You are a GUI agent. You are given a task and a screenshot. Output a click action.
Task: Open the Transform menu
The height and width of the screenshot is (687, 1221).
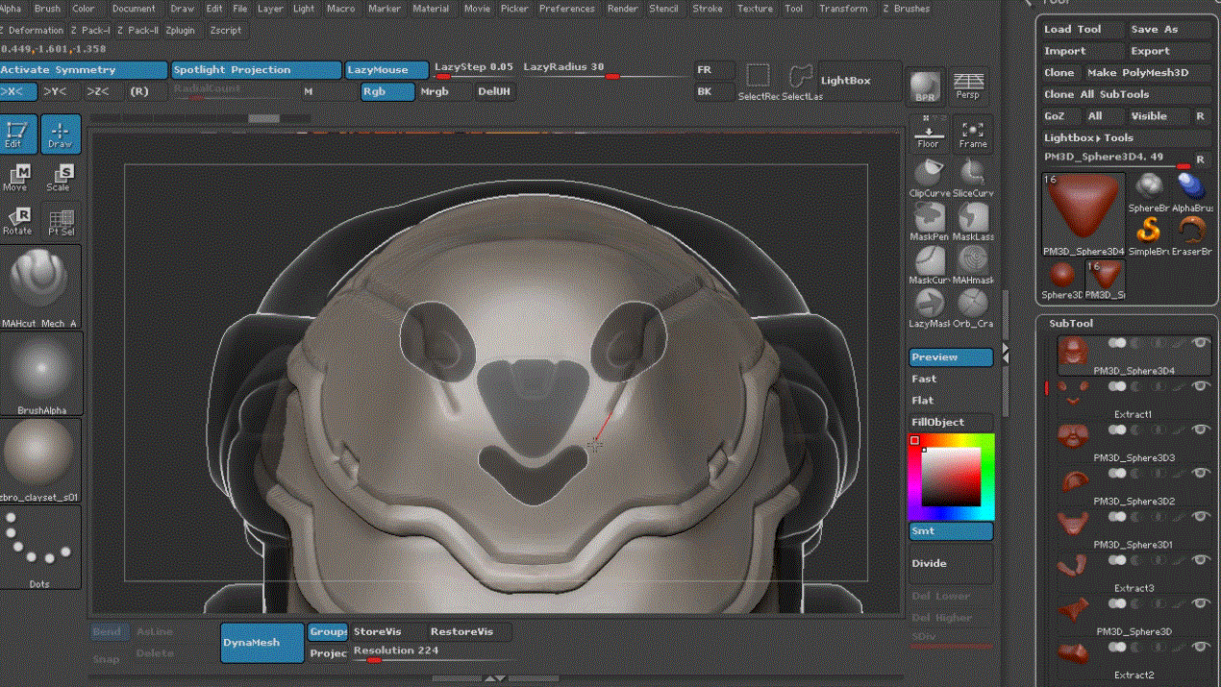click(843, 9)
